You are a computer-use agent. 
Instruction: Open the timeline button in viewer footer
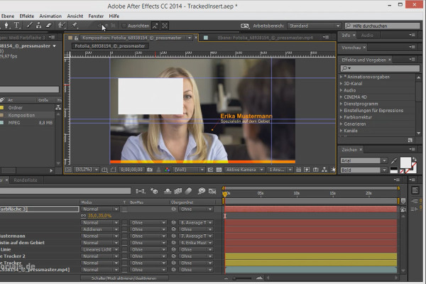click(x=315, y=170)
